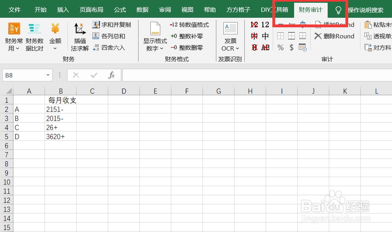Switch to the 页面布局 tab
Viewport: 392px width, 232px height.
tap(91, 10)
